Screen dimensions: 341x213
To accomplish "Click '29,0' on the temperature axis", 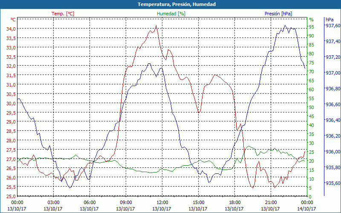I will (x=11, y=122).
